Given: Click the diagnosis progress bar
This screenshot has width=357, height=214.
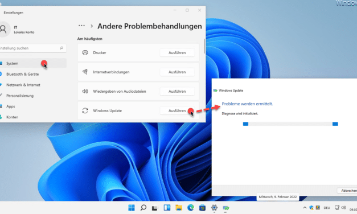Looking at the screenshot, I should [290, 124].
